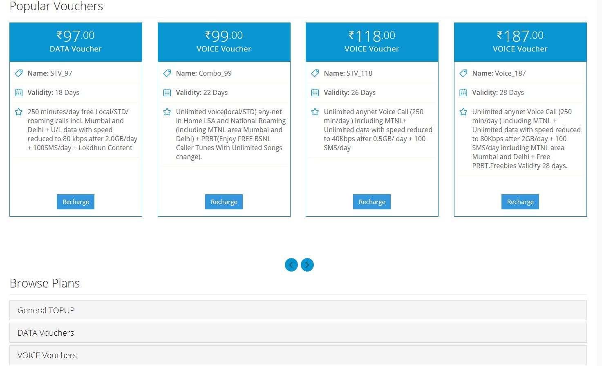Screen dimensions: 602x366
Task: Click the star icon on Voice_187 voucher
Action: pos(463,112)
